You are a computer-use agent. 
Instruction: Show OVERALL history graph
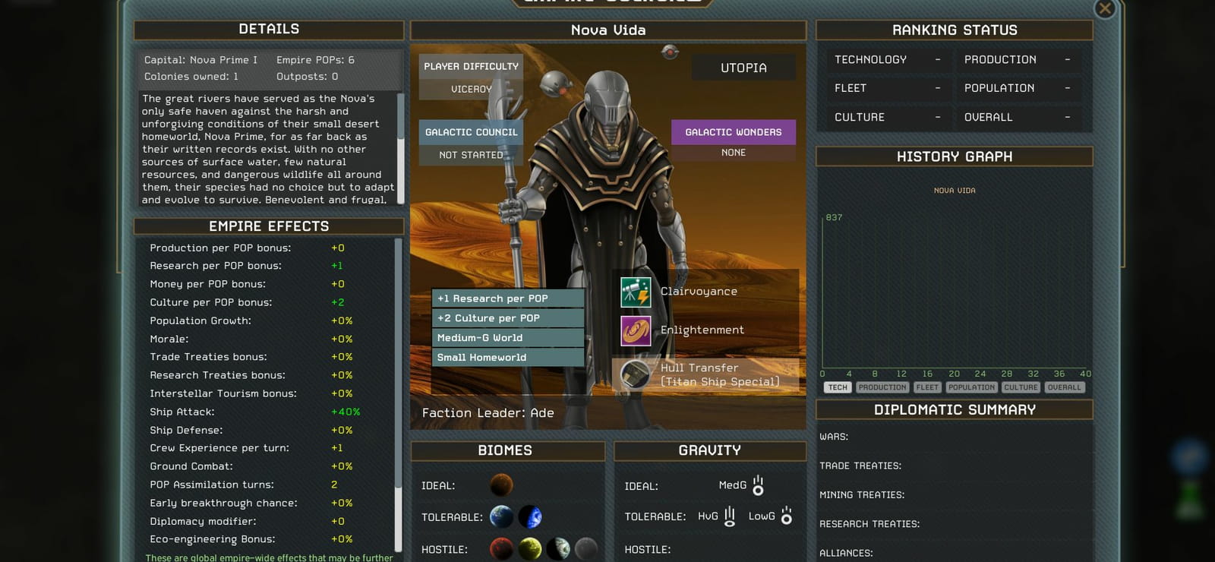pos(1065,387)
